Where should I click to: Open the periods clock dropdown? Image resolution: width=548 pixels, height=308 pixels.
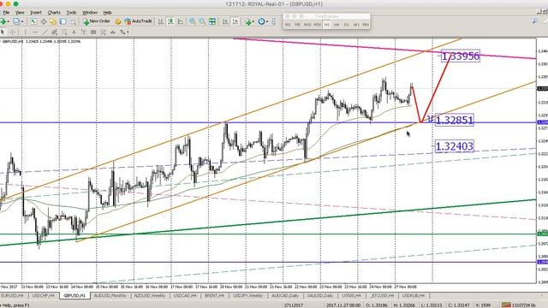[x=263, y=21]
